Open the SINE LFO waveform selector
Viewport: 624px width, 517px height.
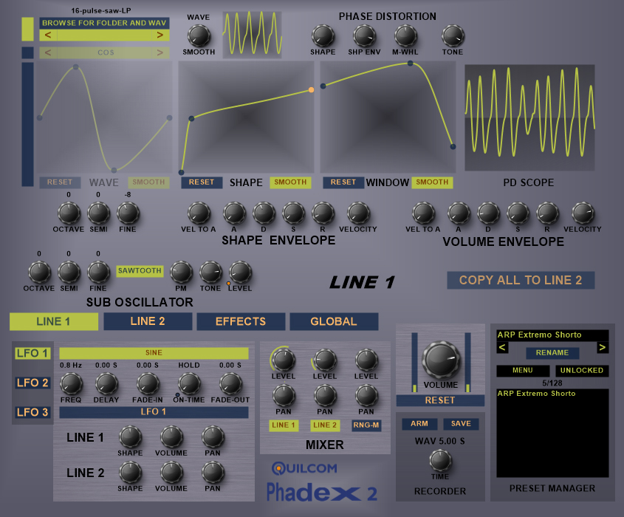(154, 353)
